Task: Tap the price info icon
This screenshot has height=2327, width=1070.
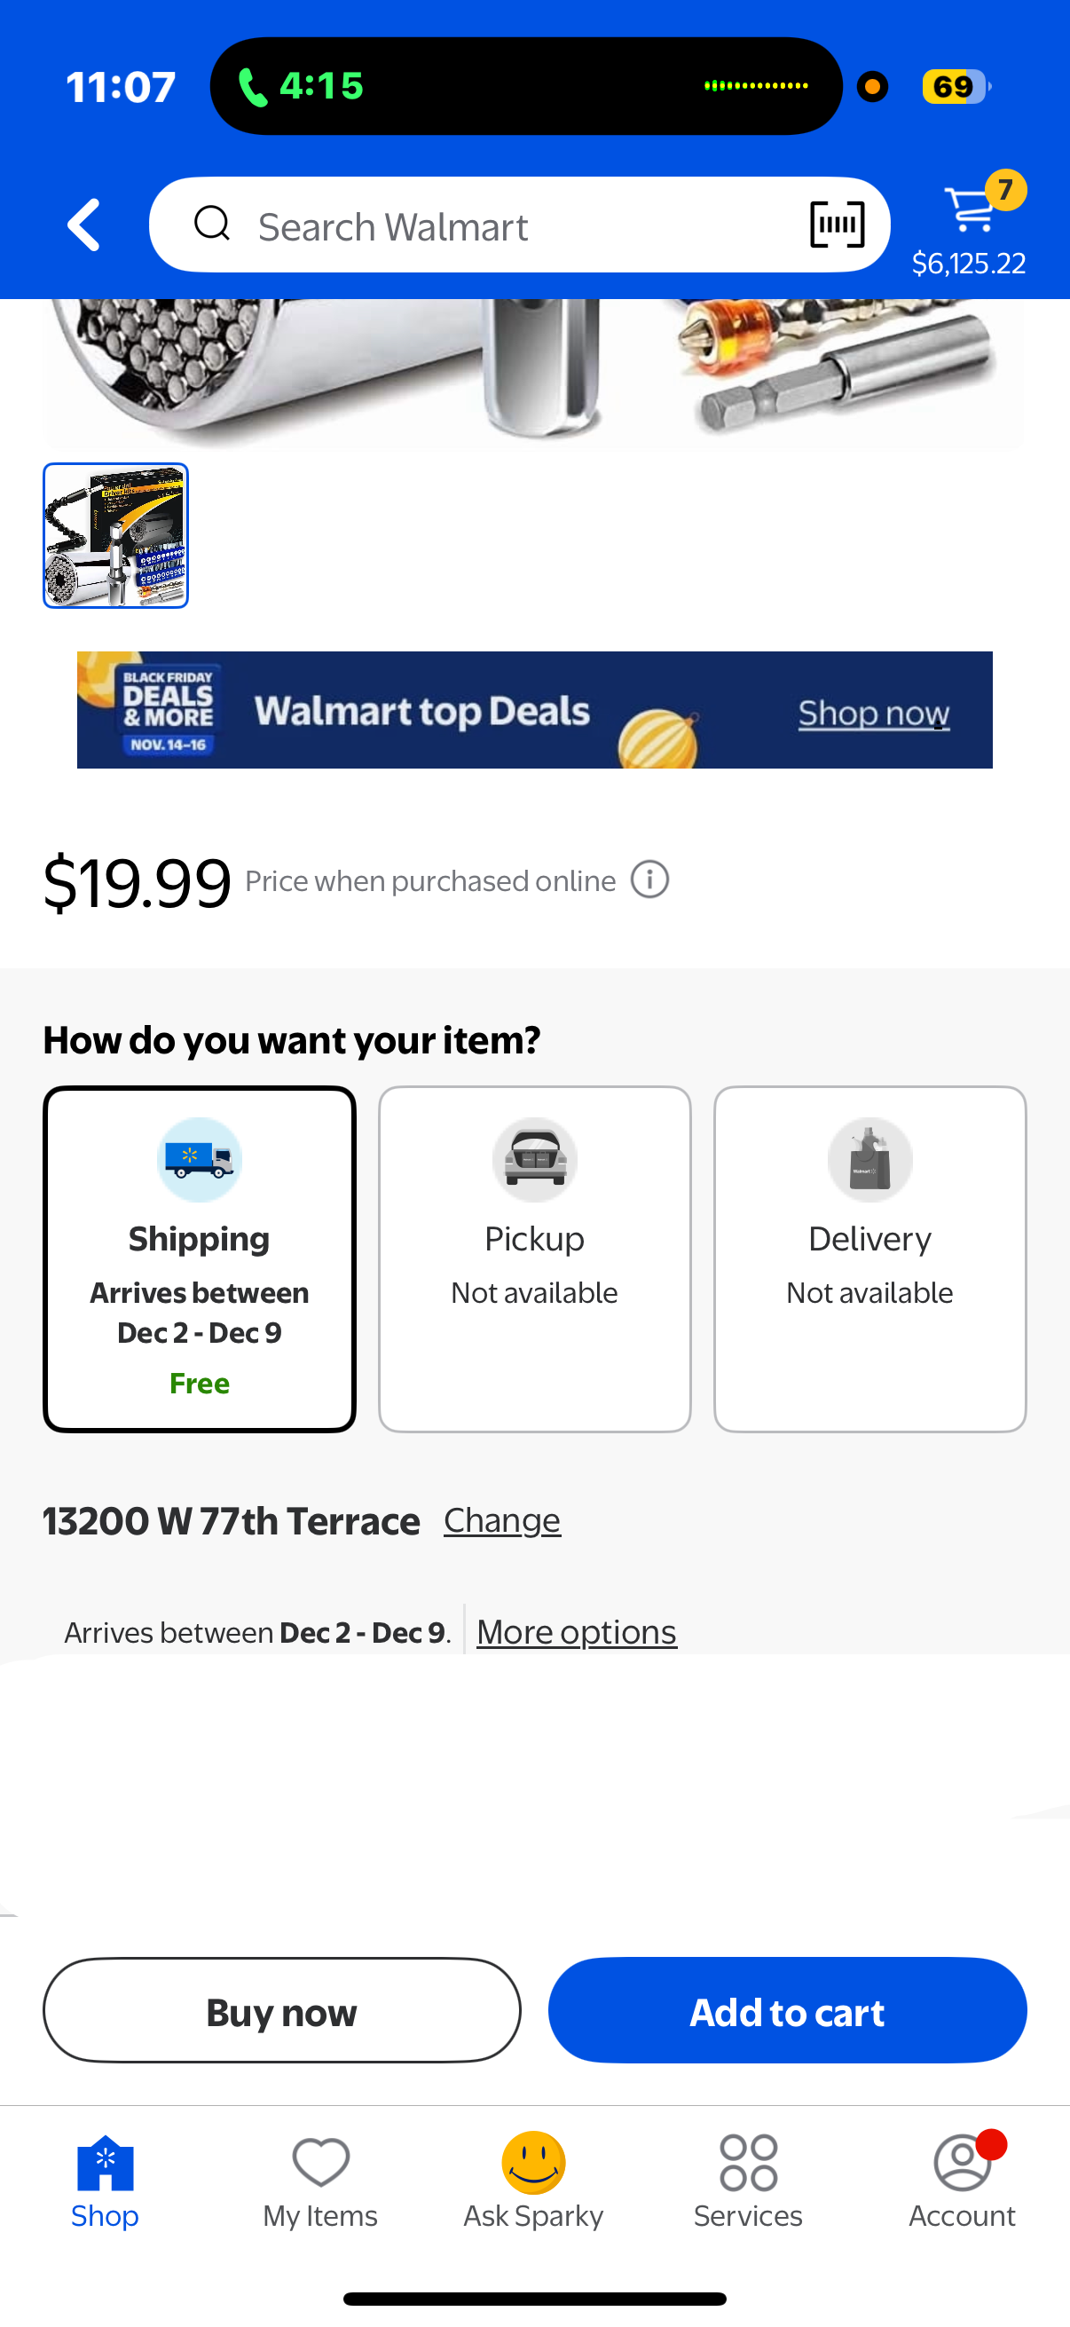Action: pos(649,880)
